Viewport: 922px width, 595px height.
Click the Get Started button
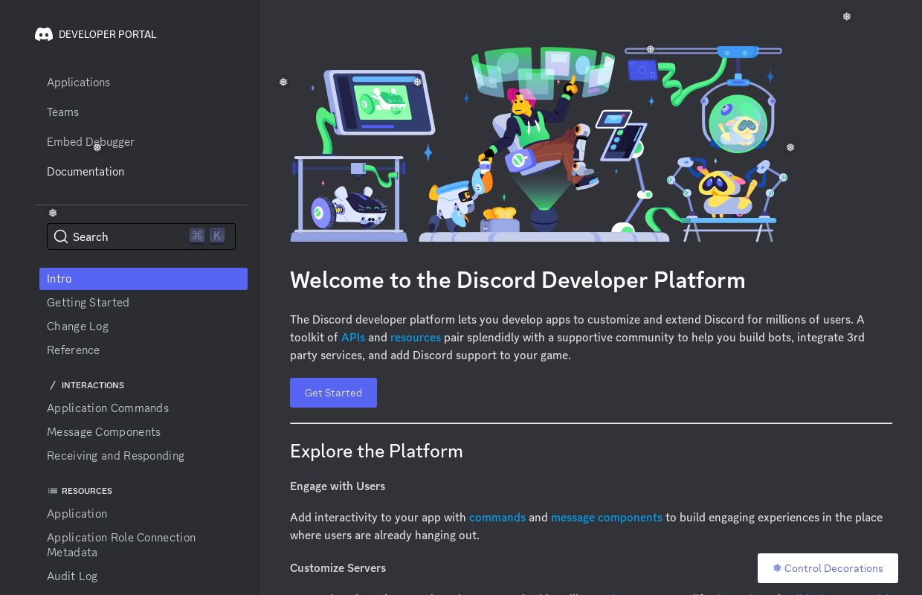pos(333,393)
